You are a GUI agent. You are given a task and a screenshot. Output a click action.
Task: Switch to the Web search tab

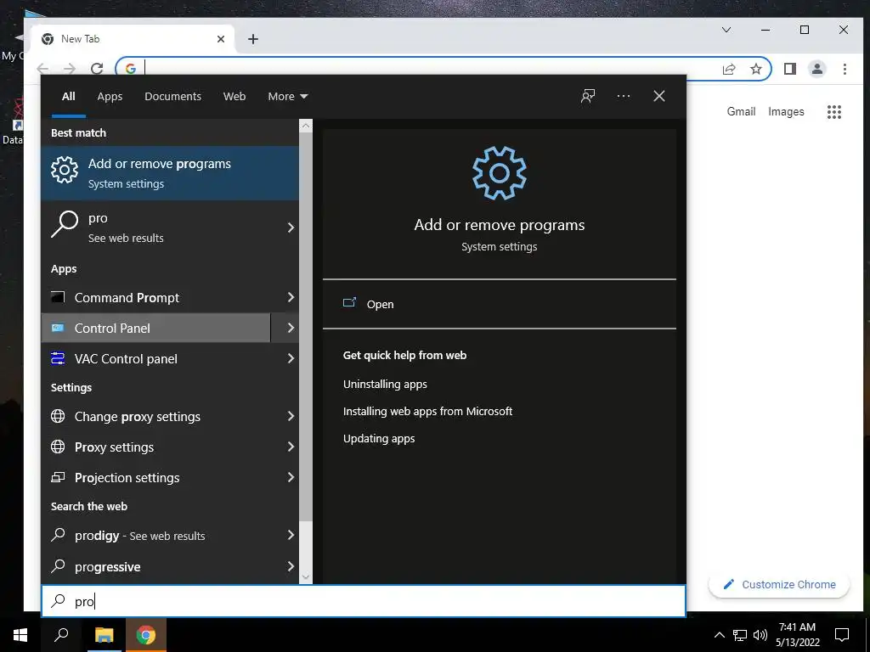point(234,97)
